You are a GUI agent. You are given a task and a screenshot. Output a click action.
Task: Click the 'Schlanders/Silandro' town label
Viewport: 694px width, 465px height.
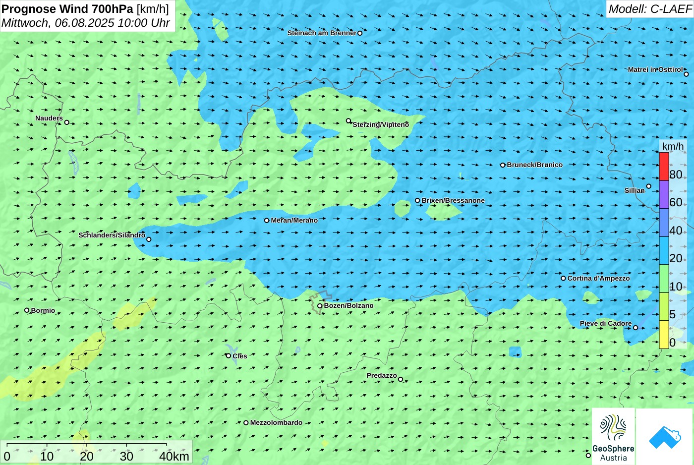pyautogui.click(x=112, y=235)
